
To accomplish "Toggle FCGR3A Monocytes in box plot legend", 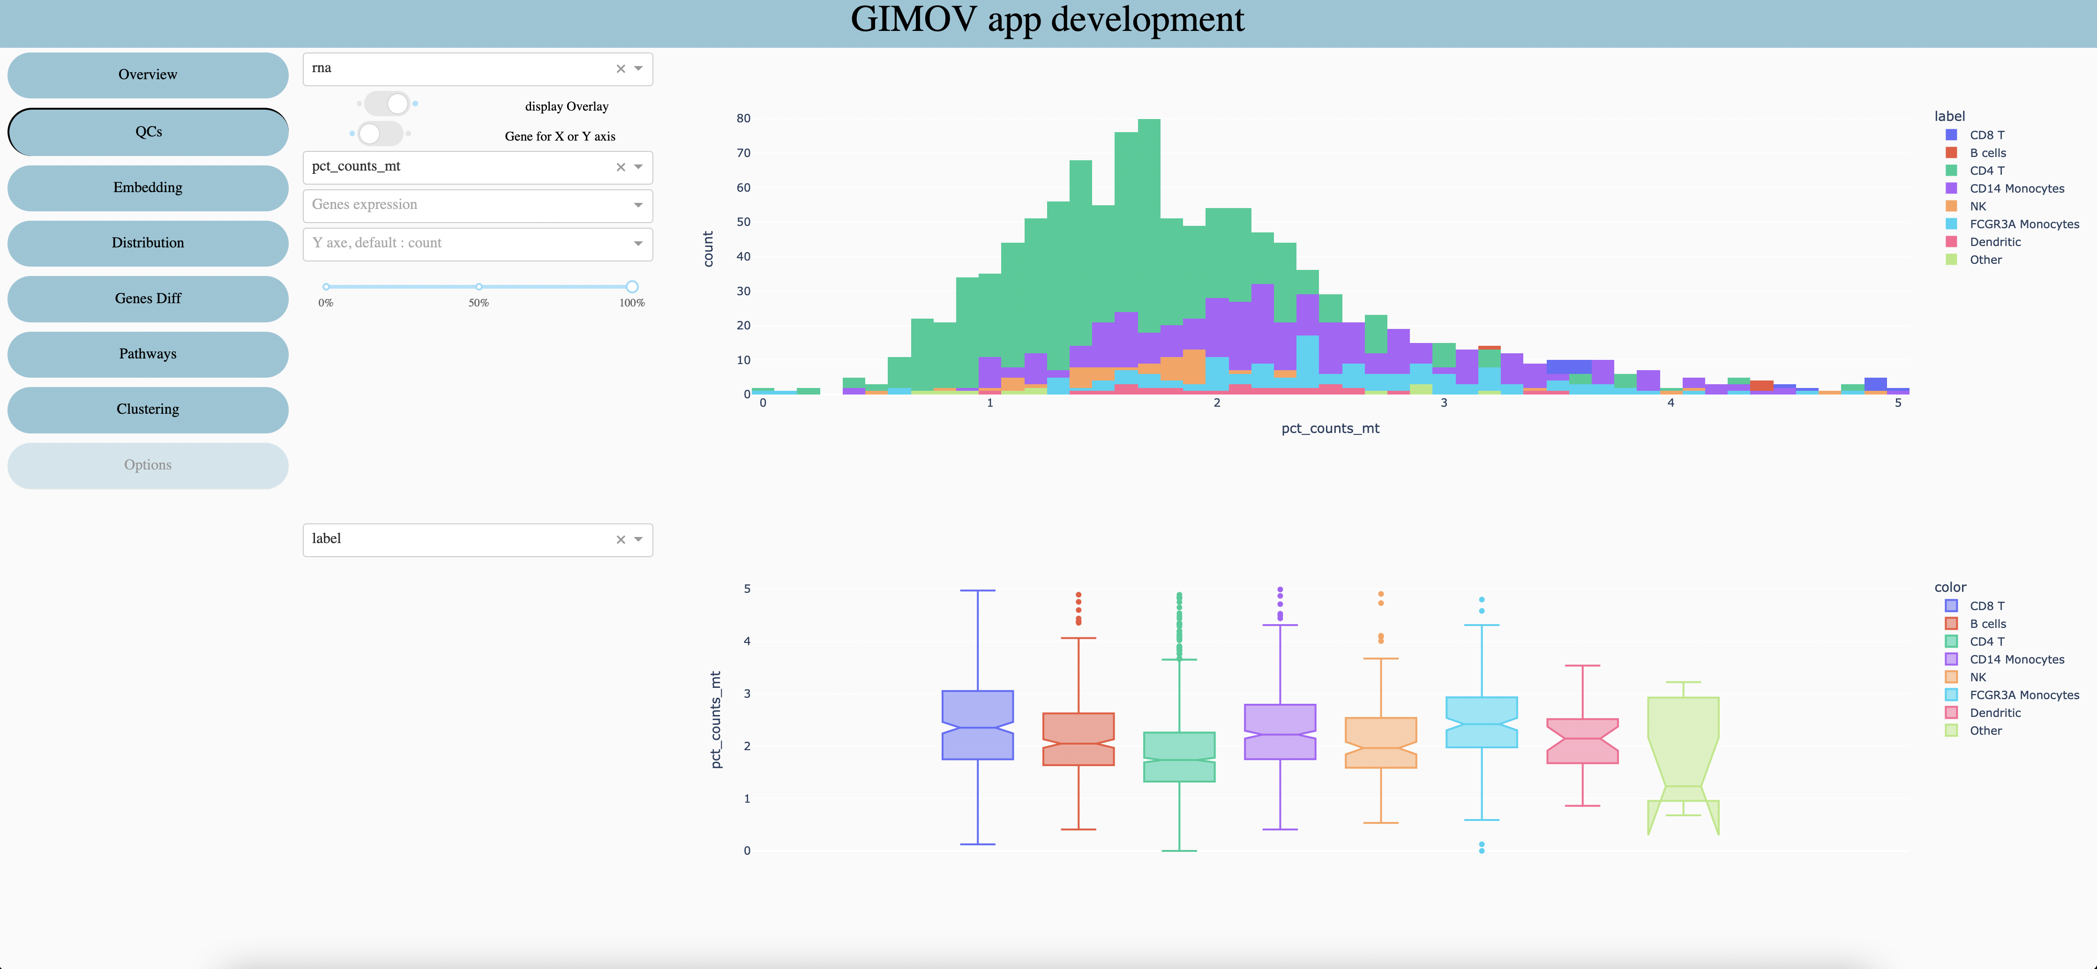I will (2013, 696).
